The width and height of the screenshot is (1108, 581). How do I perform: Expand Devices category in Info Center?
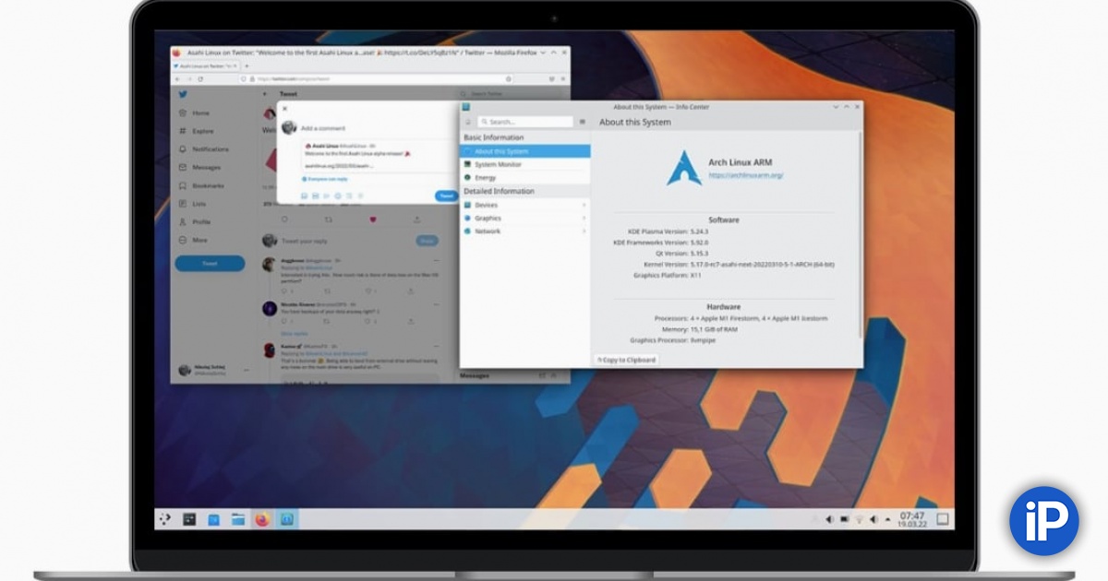[525, 205]
